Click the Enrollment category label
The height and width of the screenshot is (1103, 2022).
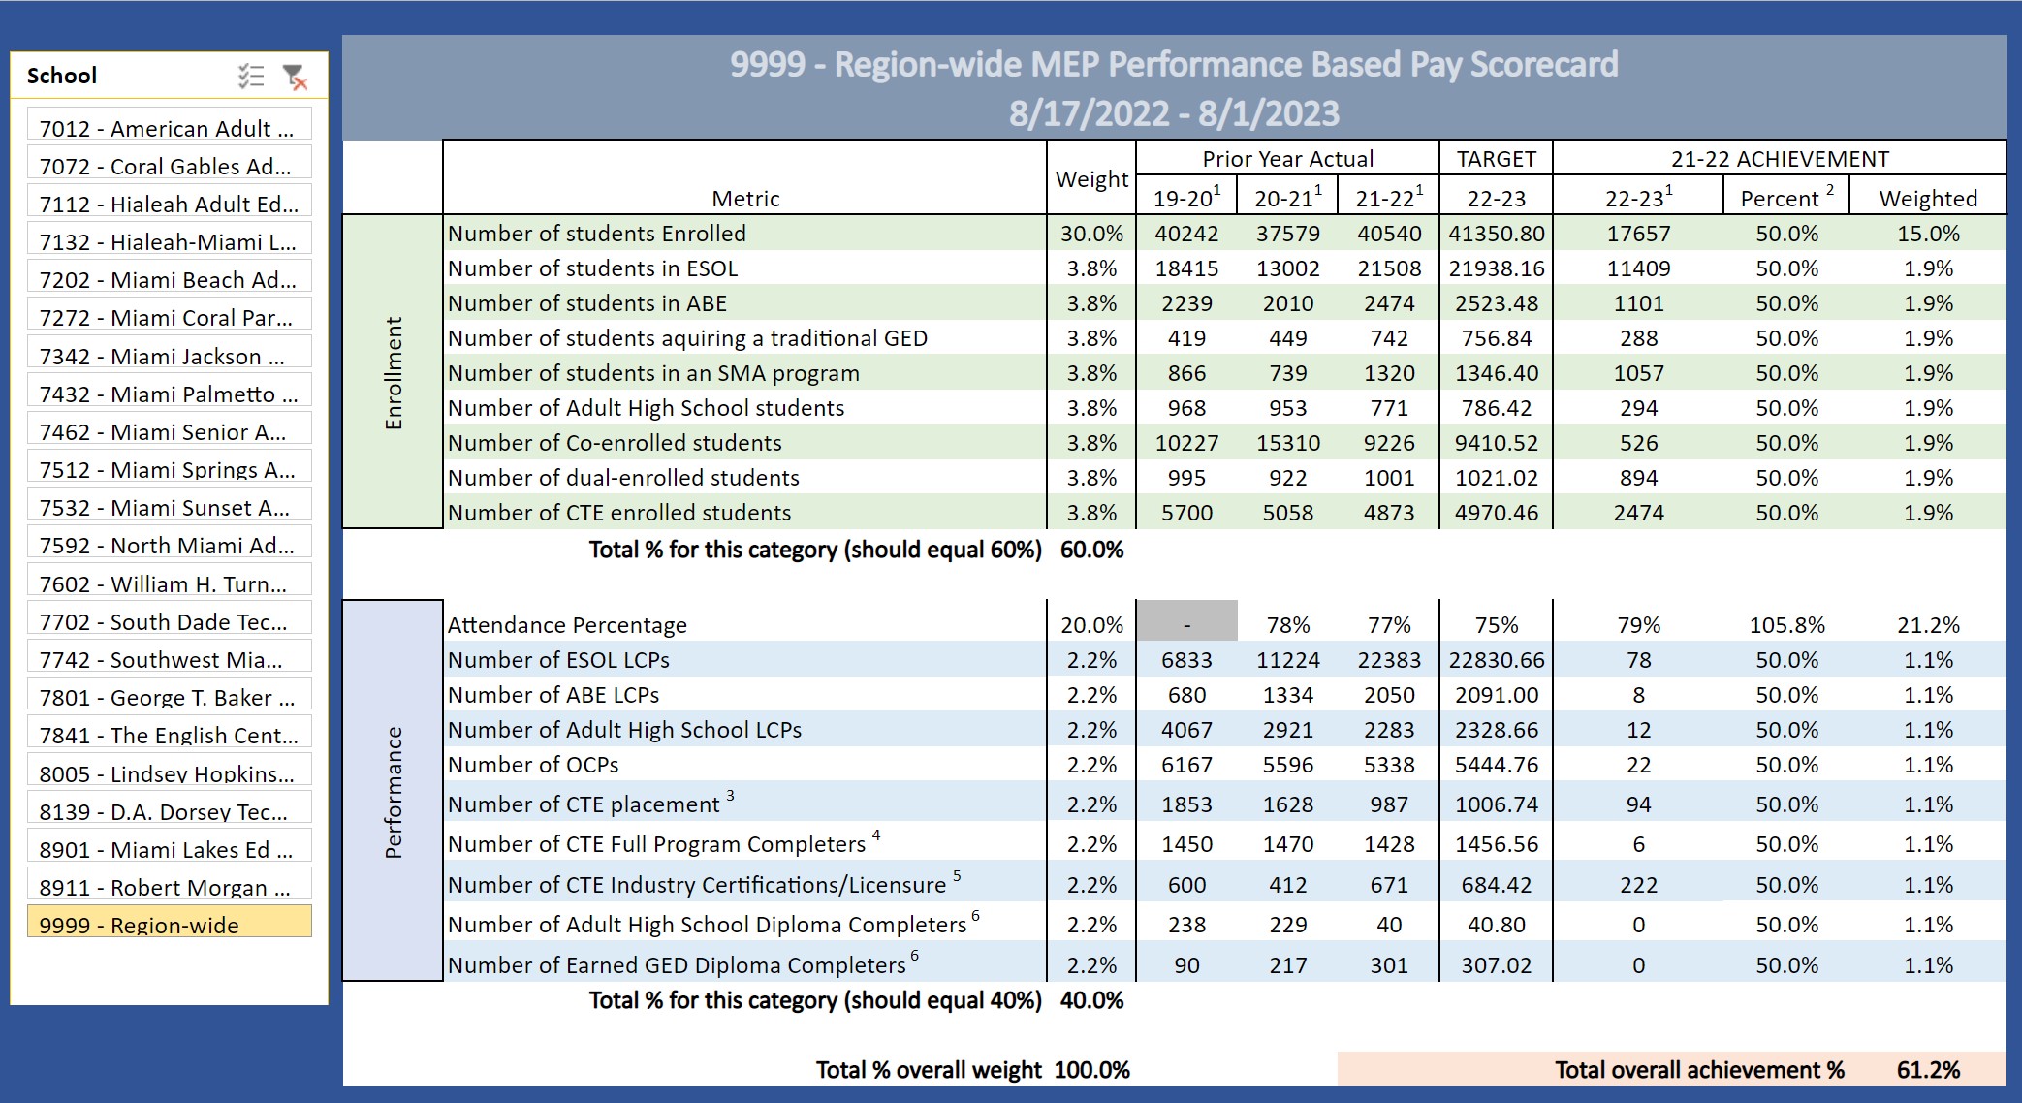[x=393, y=372]
